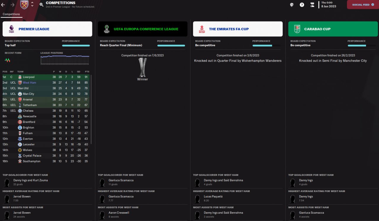
Task: Open West Ham in the league table
Action: 29,83
